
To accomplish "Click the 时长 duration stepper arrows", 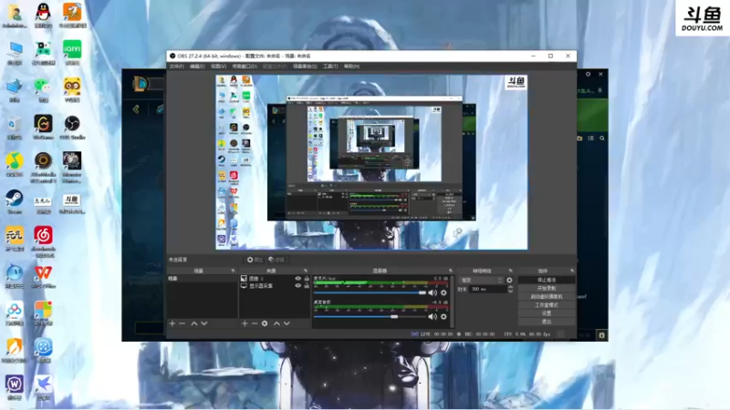I will [x=510, y=289].
